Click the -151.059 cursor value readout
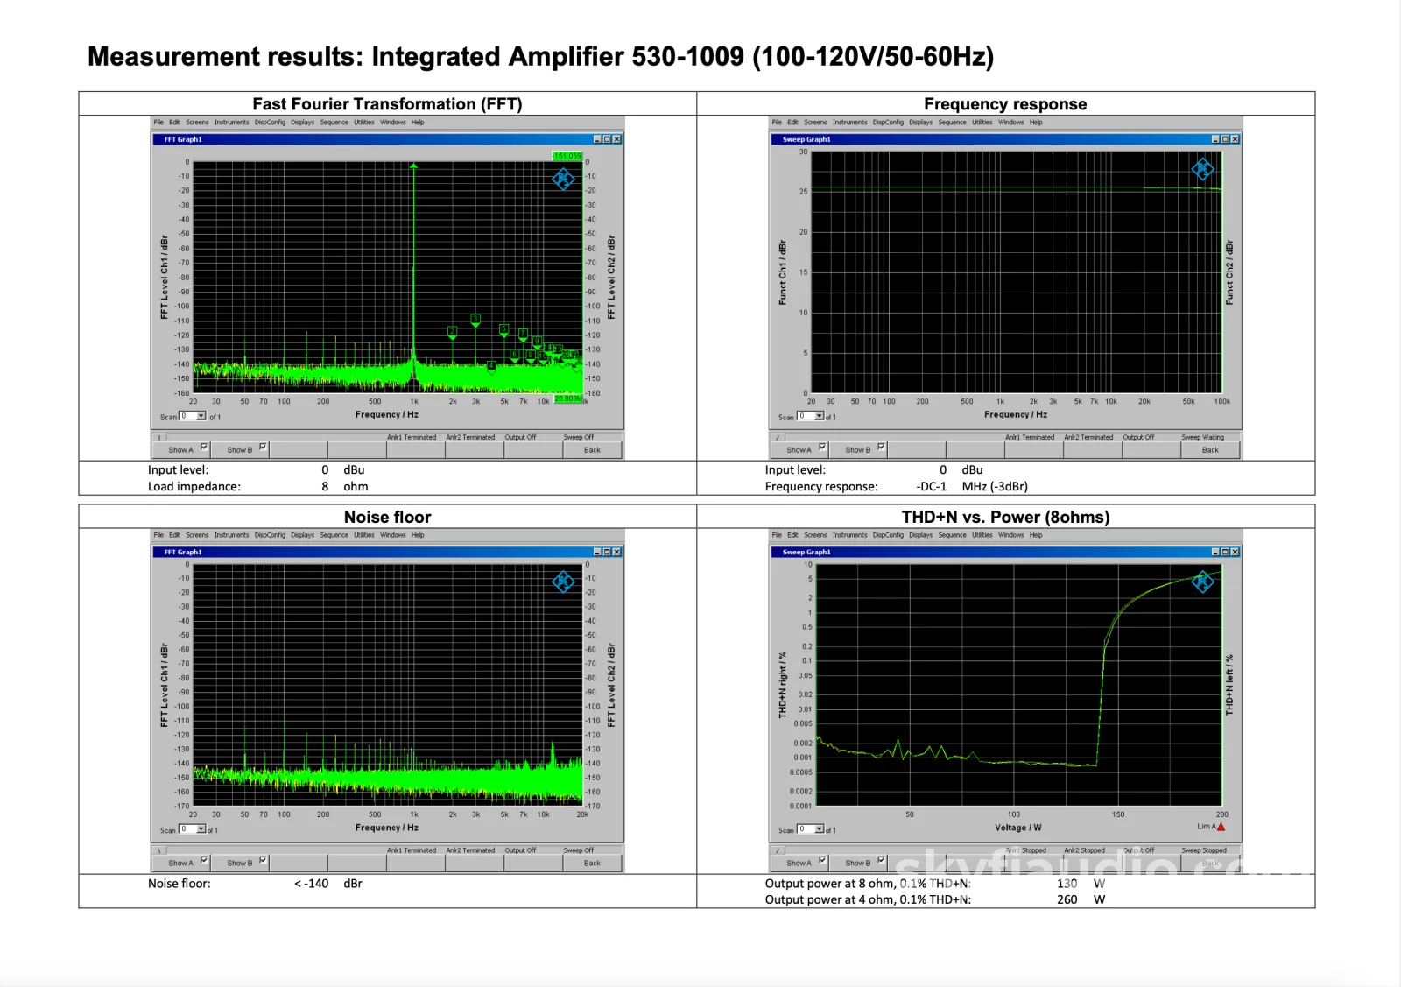The image size is (1401, 987). point(567,156)
